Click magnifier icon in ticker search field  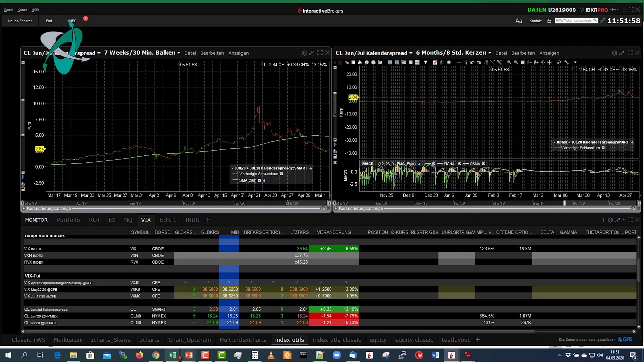point(595,21)
